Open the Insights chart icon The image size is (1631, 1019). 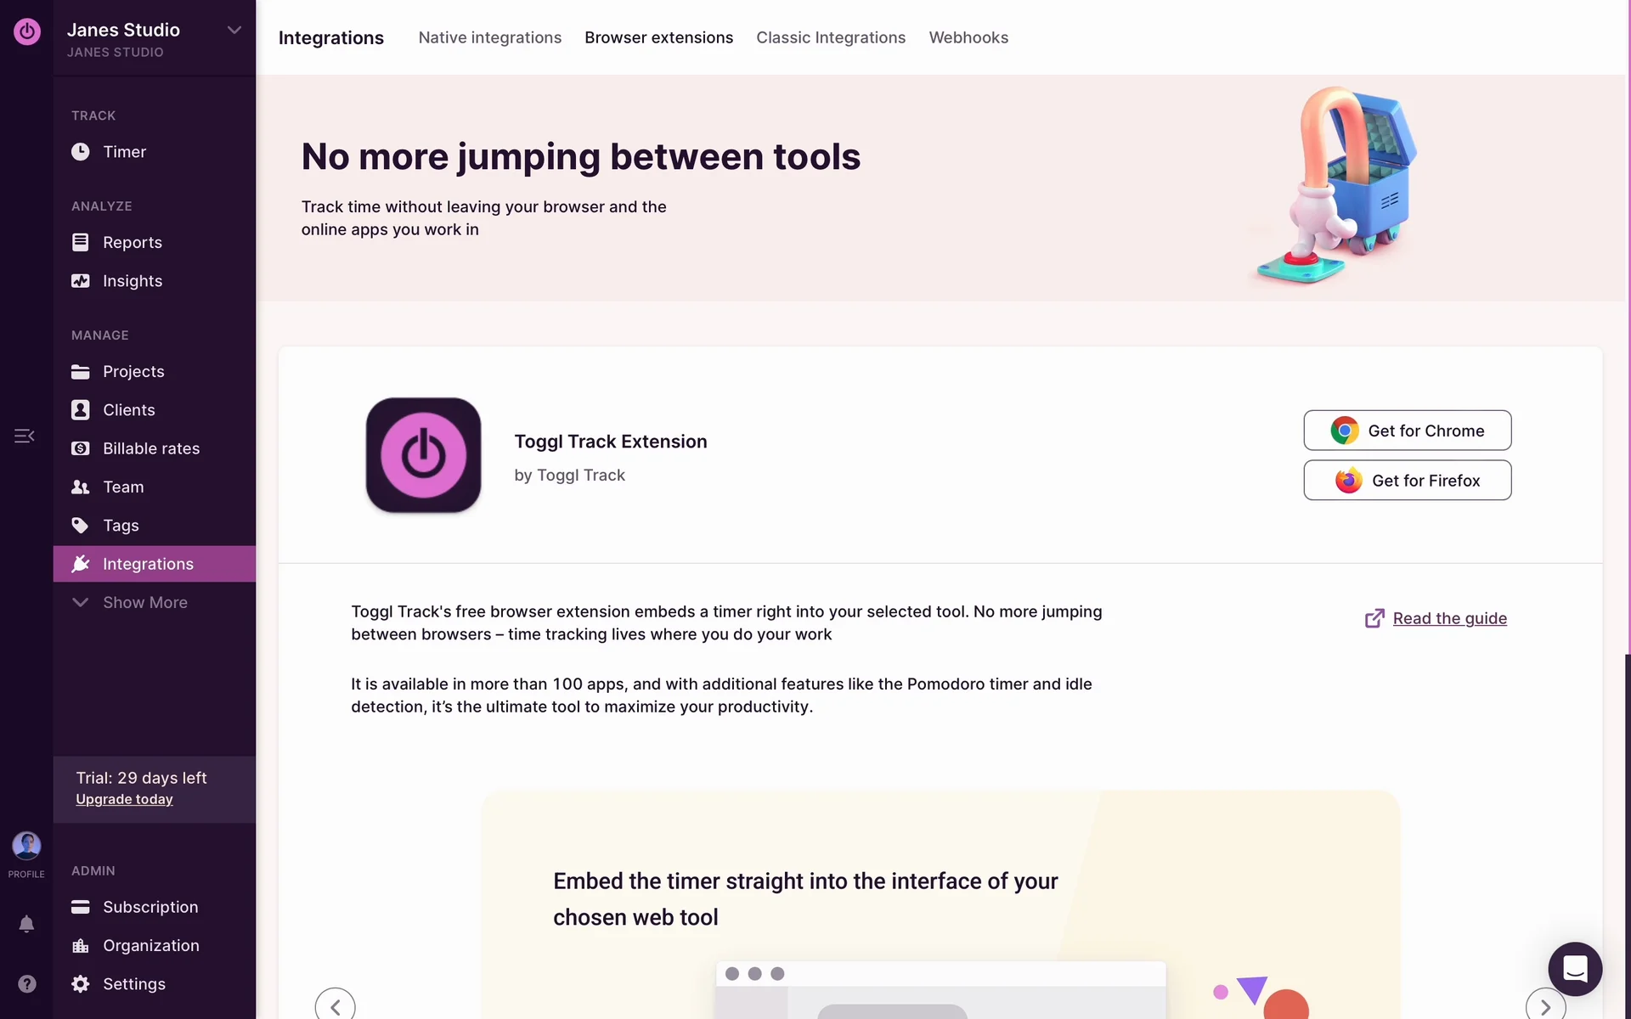80,281
